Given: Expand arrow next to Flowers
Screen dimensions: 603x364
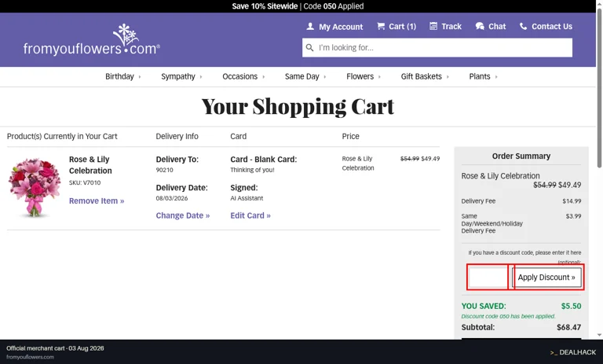Looking at the screenshot, I should [x=379, y=77].
